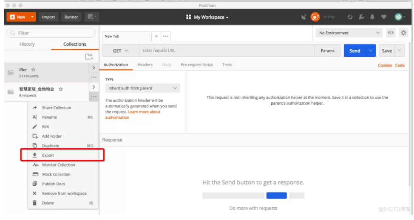This screenshot has height=220, width=414.
Task: Select Add Folder menu item
Action: click(63, 136)
